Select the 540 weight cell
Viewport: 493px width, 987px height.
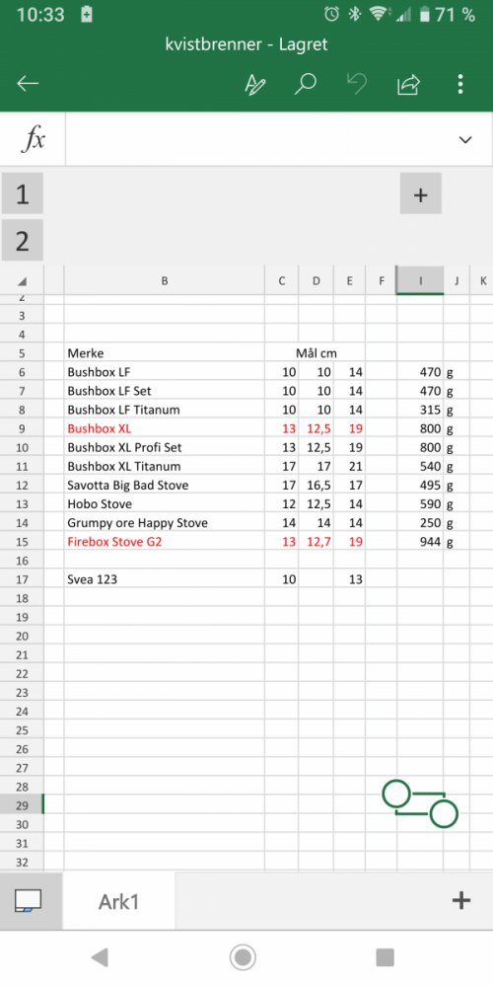coord(420,467)
